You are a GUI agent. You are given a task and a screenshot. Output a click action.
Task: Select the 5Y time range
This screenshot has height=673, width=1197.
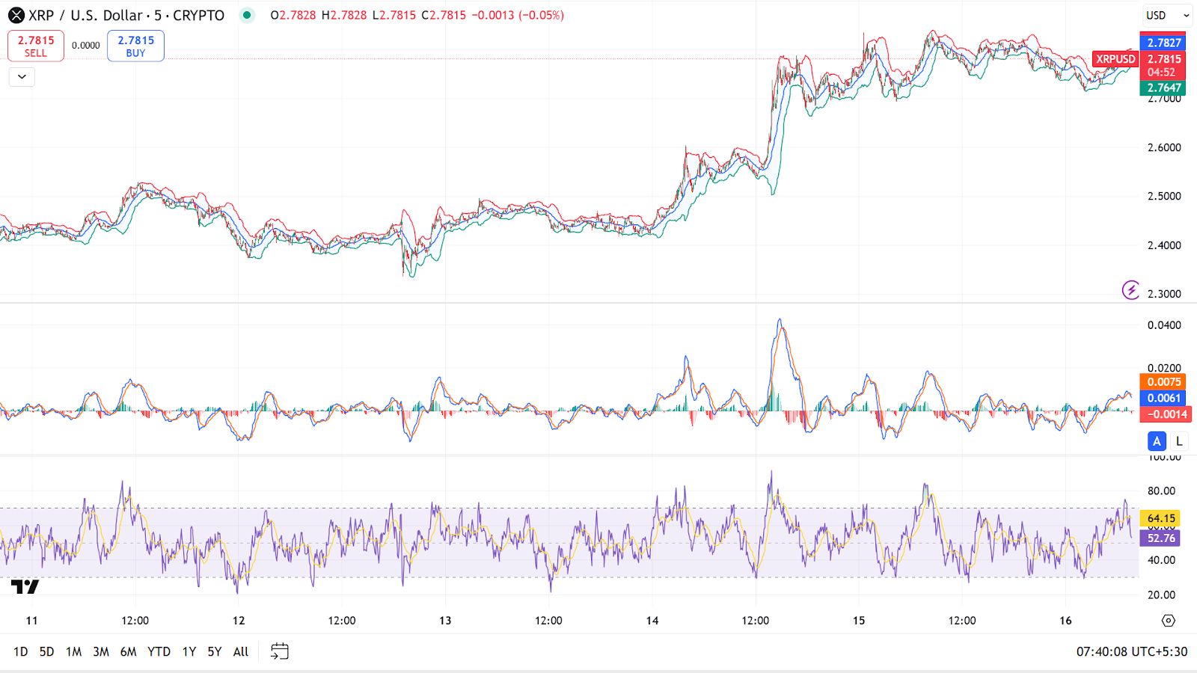[x=215, y=652]
